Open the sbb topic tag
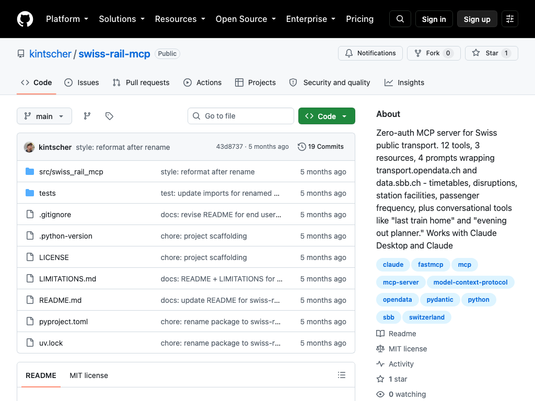The height and width of the screenshot is (401, 535). click(388, 317)
